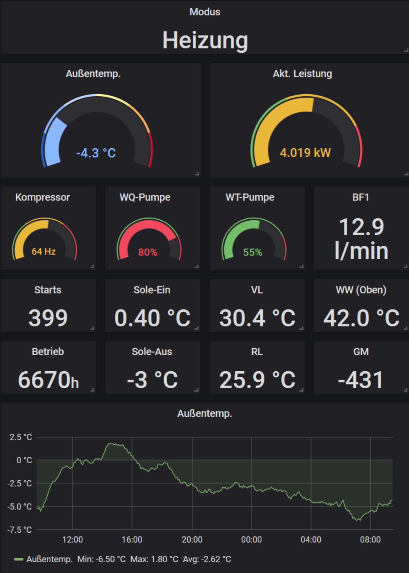This screenshot has width=409, height=573.
Task: Open the Betrieb panel title
Action: click(x=48, y=351)
